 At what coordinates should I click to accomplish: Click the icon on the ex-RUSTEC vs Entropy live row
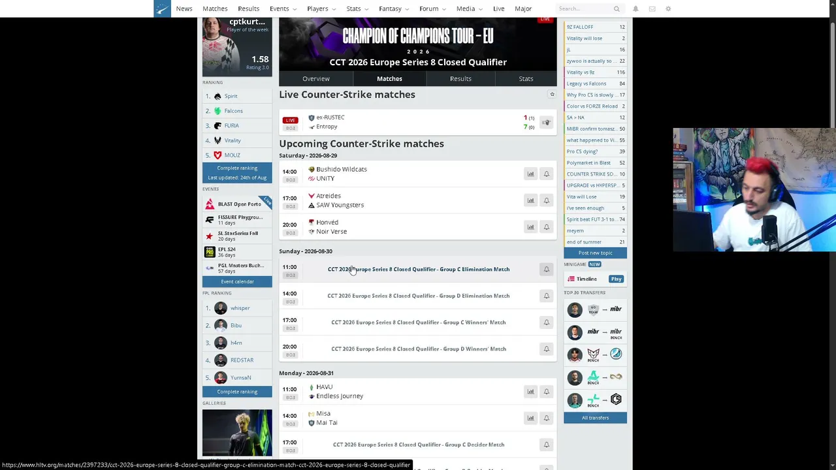[546, 122]
